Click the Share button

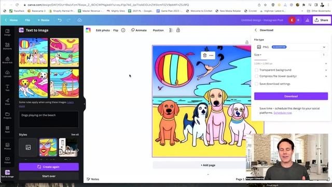click(322, 20)
